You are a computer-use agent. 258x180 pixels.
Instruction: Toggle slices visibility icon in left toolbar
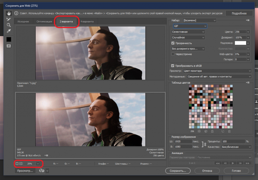(9, 46)
